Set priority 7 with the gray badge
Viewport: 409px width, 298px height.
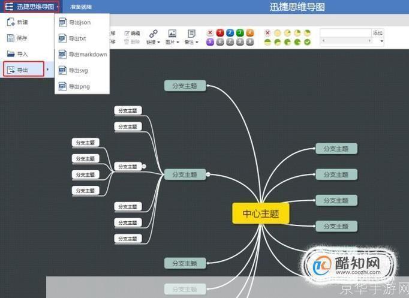coord(230,42)
